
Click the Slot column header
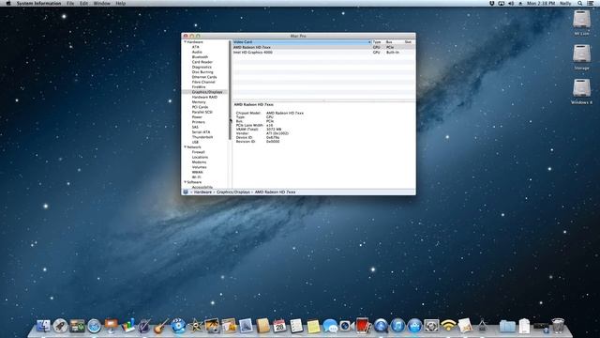click(409, 41)
